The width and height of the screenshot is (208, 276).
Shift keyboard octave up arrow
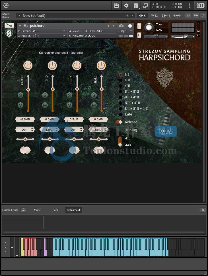click(x=5, y=243)
